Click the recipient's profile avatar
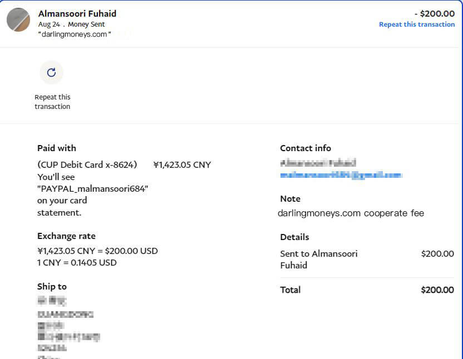Image resolution: width=463 pixels, height=359 pixels. click(18, 20)
